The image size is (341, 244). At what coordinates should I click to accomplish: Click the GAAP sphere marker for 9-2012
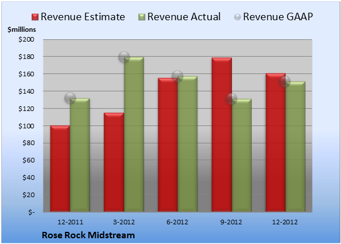231,99
